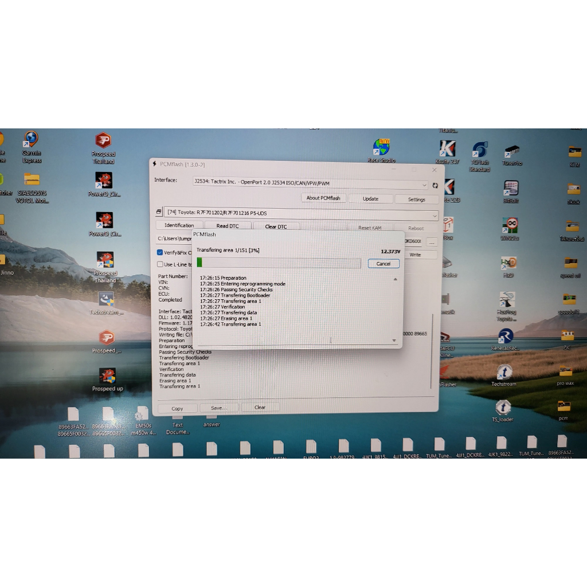Image resolution: width=587 pixels, height=587 pixels.
Task: Click the Reset KAM button
Action: click(370, 228)
